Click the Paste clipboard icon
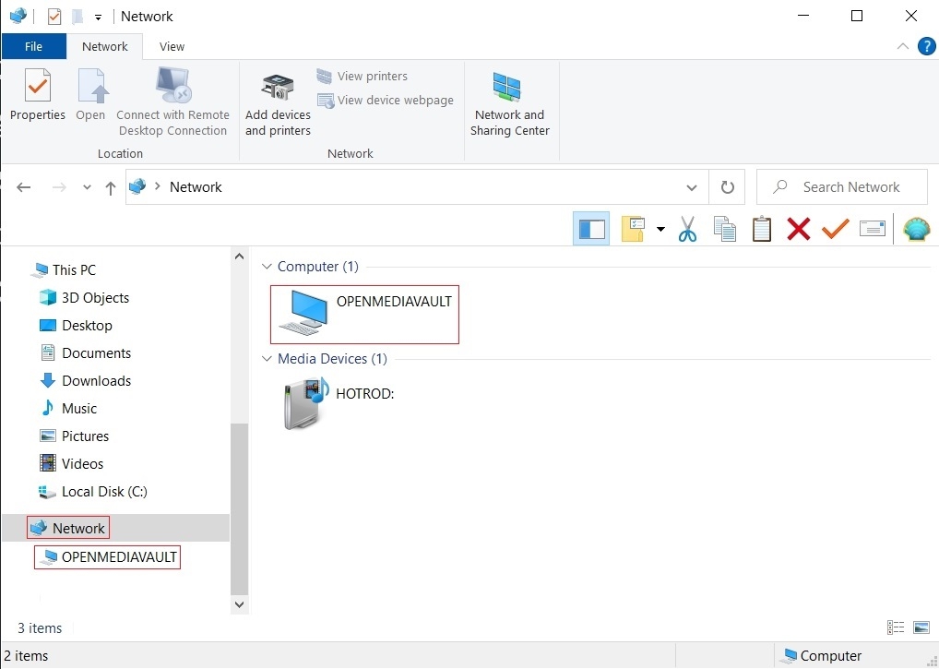 coord(761,229)
